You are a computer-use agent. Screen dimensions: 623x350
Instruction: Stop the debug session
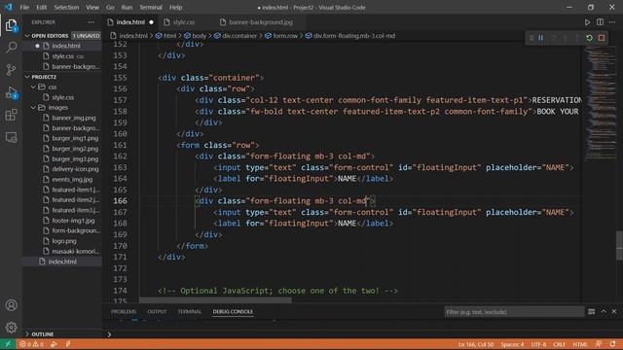(x=602, y=38)
